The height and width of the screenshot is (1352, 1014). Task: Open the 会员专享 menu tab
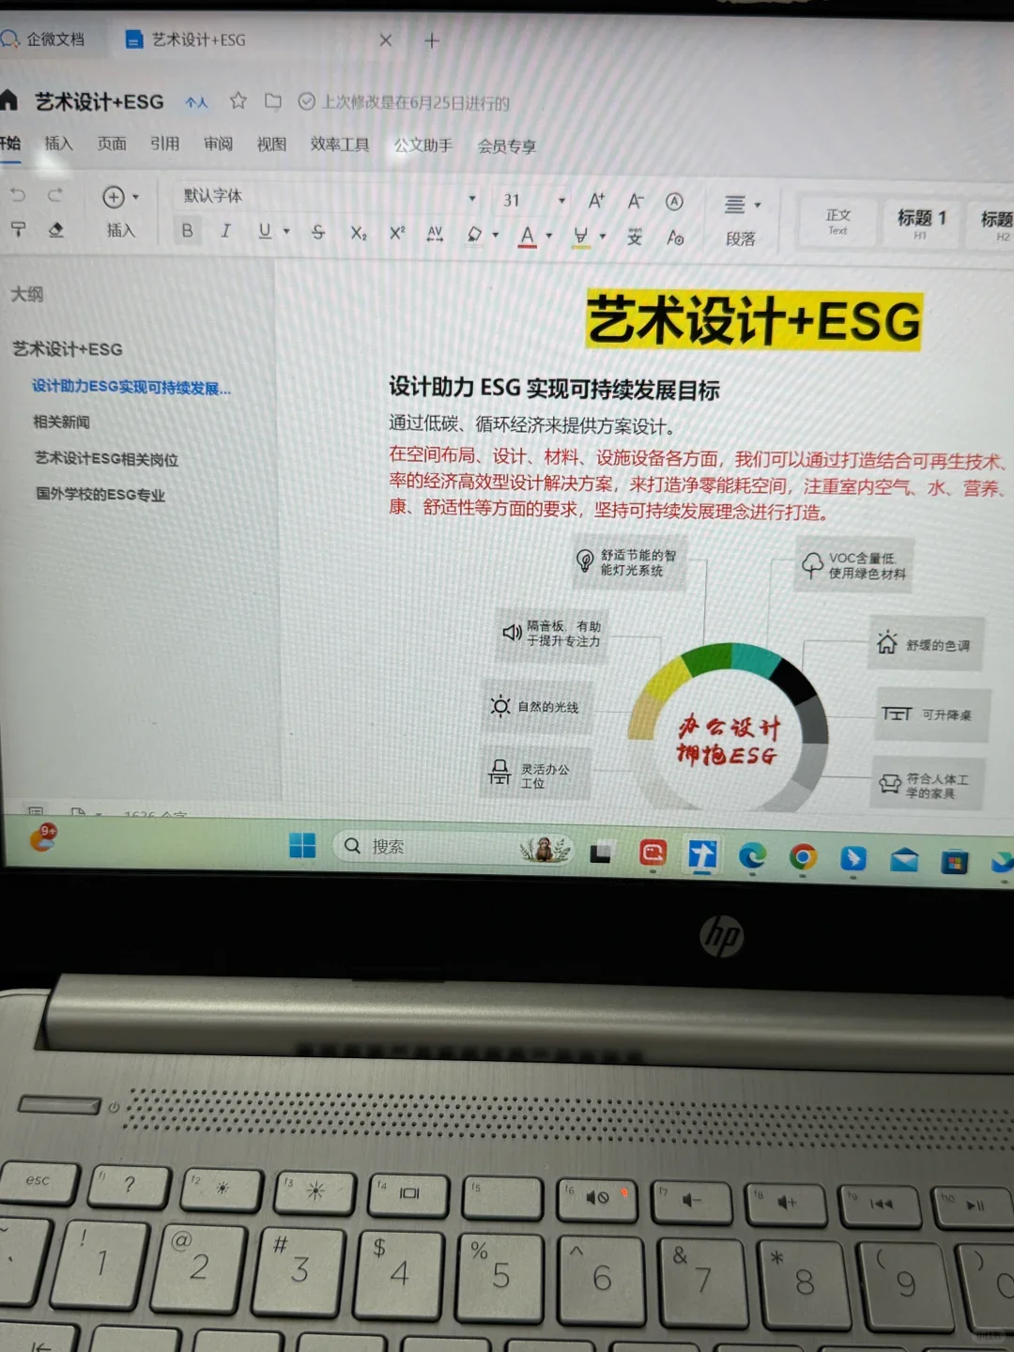point(507,146)
